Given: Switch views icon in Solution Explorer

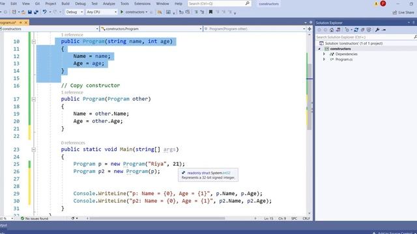Looking at the screenshot, I should tap(338, 30).
